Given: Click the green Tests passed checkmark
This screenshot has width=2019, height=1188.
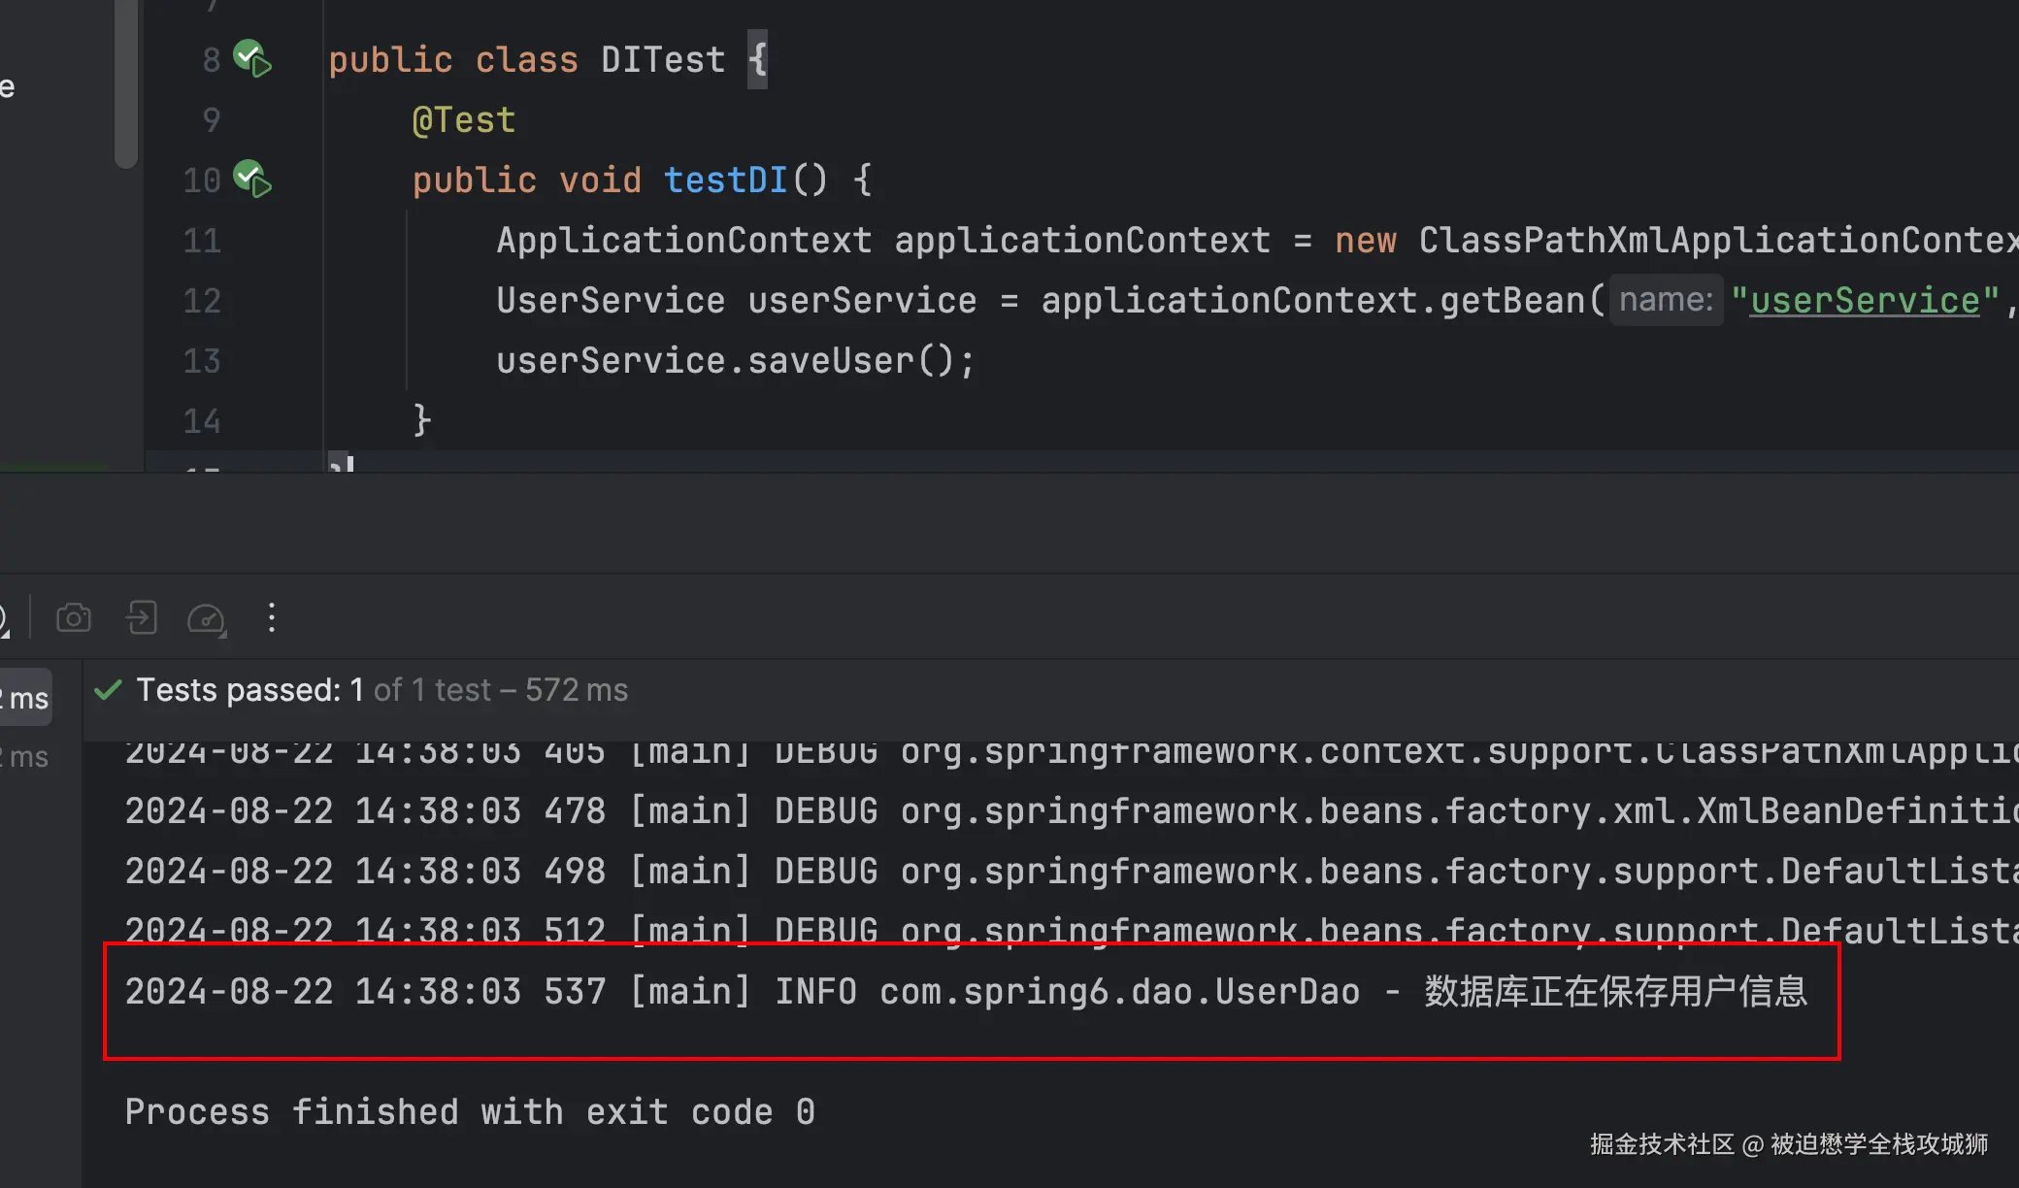Looking at the screenshot, I should (x=108, y=690).
